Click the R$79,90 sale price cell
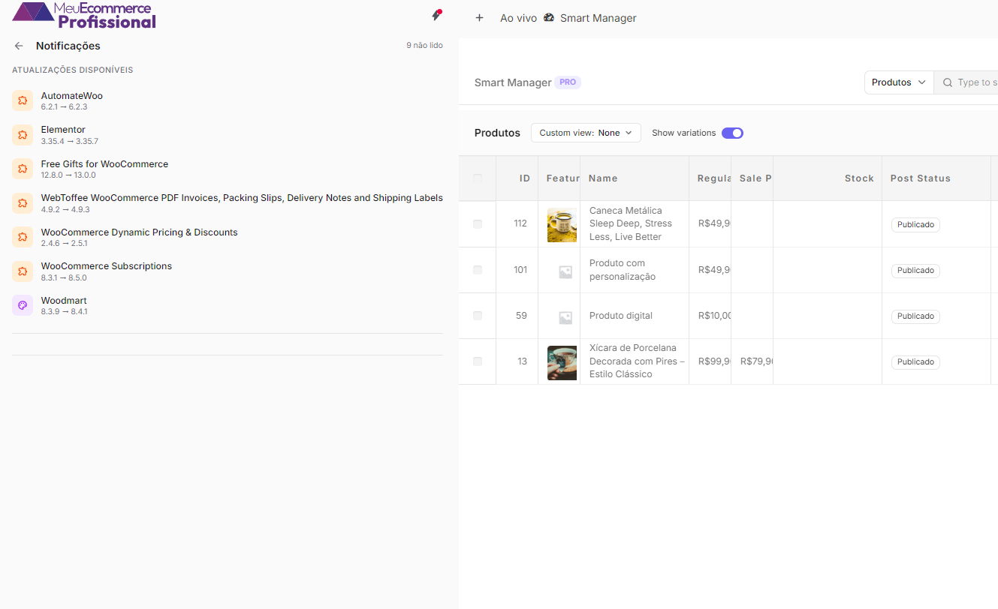Viewport: 998px width, 609px height. (x=752, y=361)
